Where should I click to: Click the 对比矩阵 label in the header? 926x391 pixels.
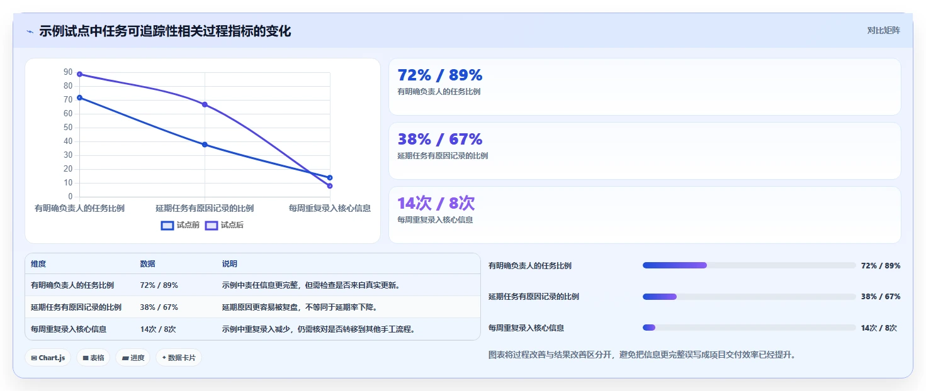884,31
